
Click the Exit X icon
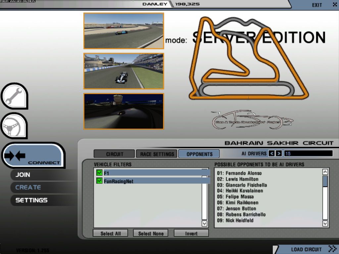coord(335,4)
